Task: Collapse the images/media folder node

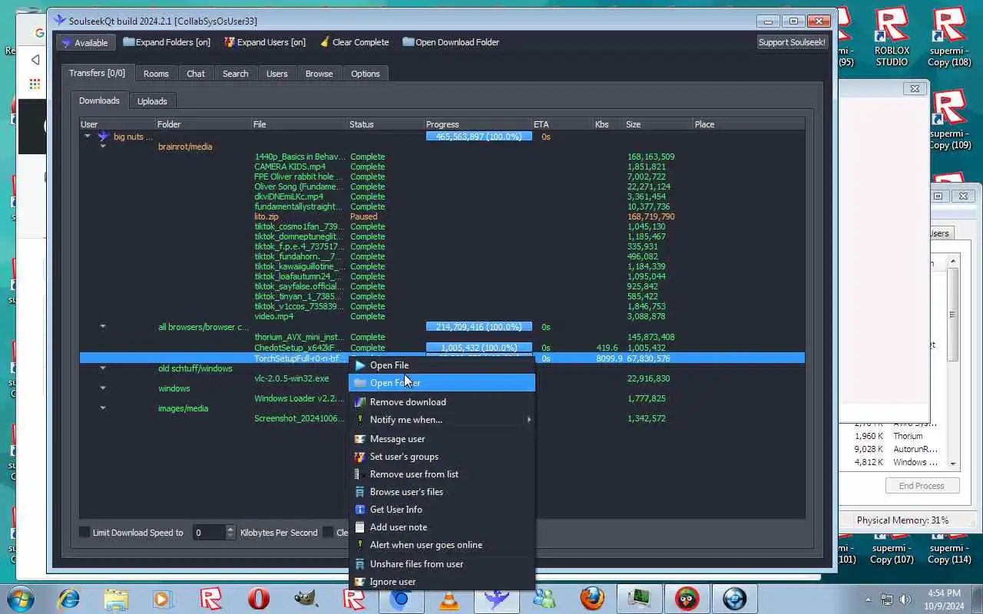Action: [x=102, y=408]
